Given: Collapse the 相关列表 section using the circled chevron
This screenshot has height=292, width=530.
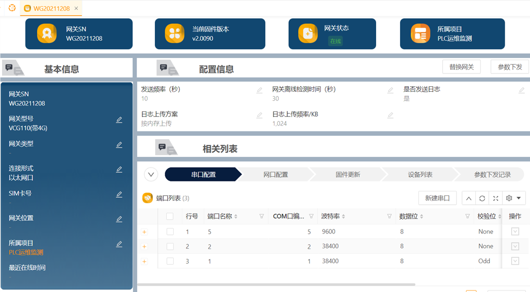Looking at the screenshot, I should click(151, 175).
